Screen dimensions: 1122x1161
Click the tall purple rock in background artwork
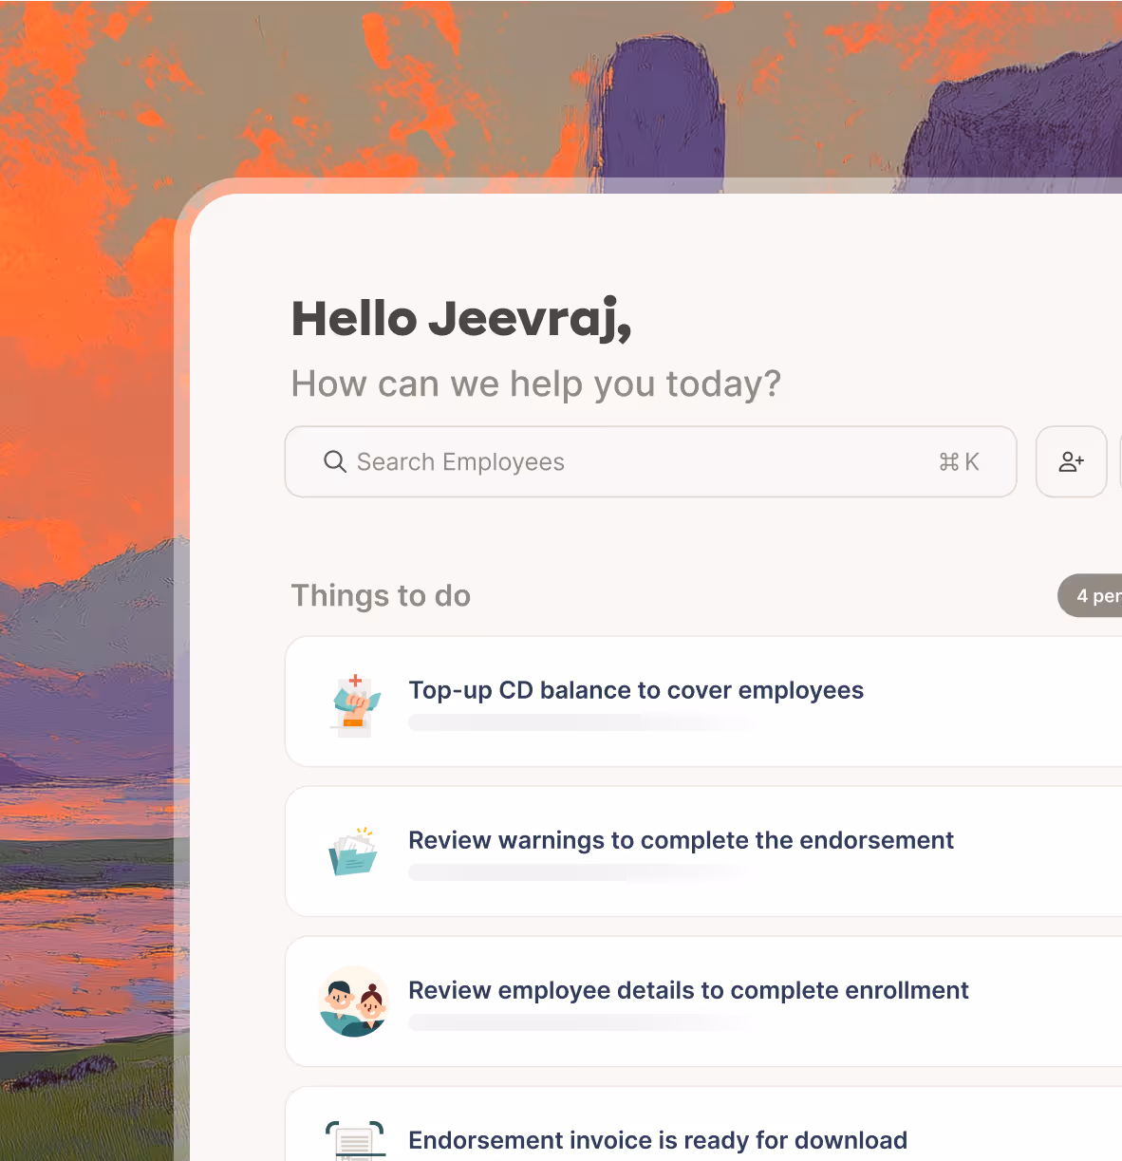point(662,106)
